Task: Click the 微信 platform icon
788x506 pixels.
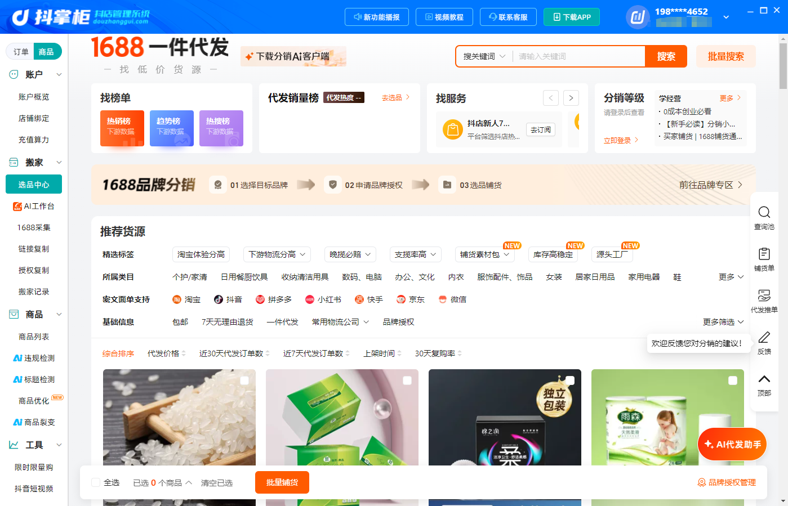Action: (442, 299)
